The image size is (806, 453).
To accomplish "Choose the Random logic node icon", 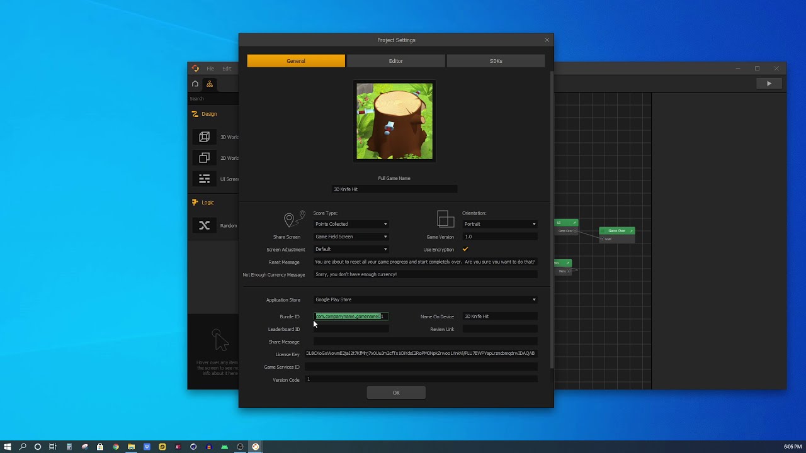I will (204, 225).
